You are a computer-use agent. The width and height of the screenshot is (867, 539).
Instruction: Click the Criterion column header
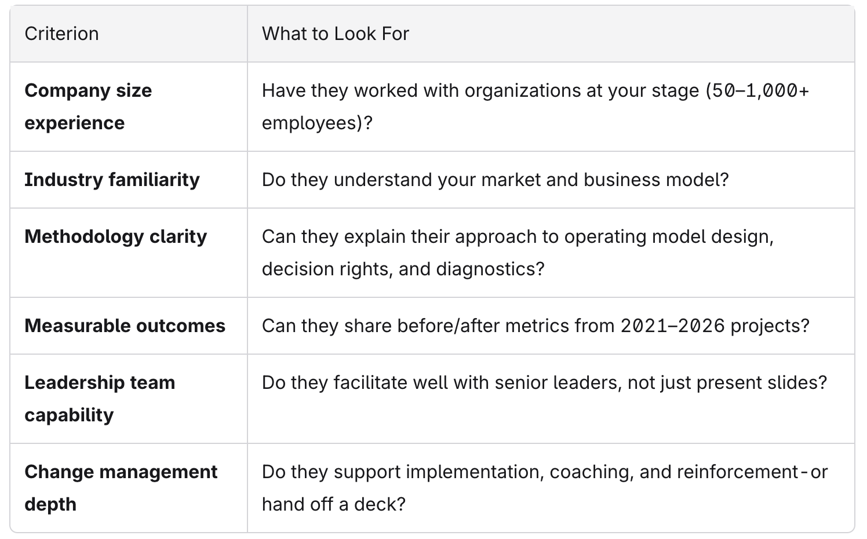coord(61,34)
